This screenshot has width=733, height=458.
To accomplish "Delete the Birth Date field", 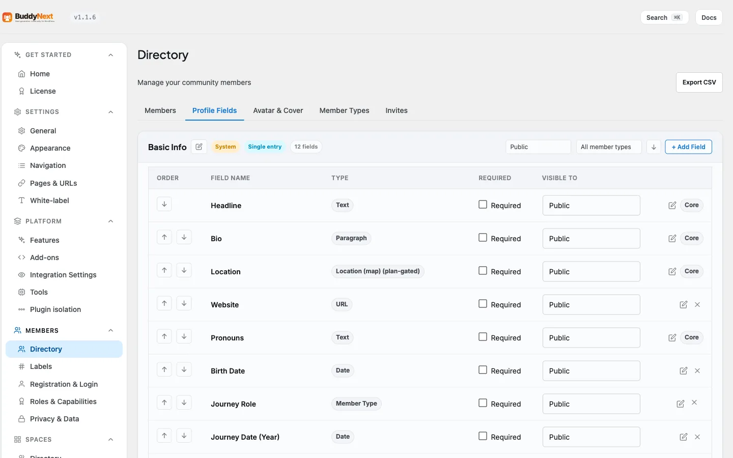I will pyautogui.click(x=697, y=370).
